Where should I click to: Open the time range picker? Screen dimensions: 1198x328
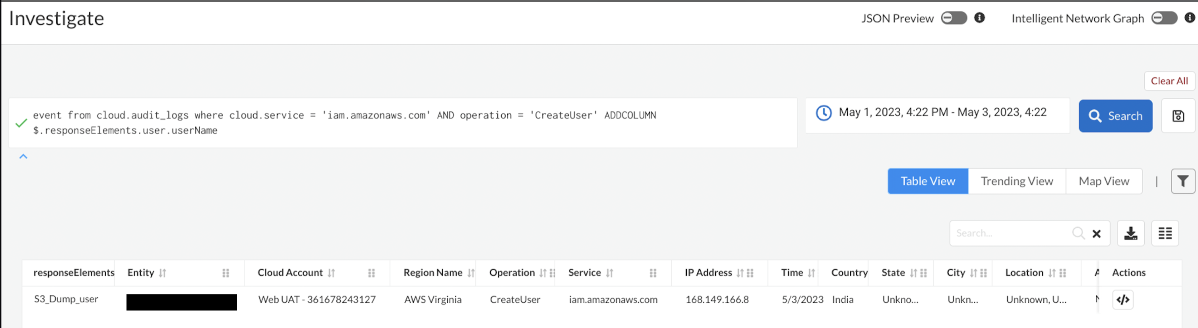pos(937,113)
